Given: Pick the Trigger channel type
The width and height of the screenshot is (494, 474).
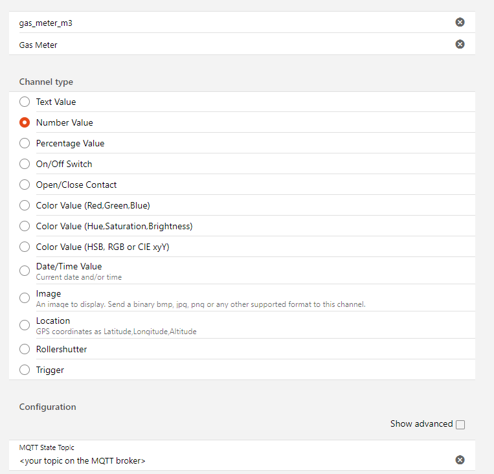Looking at the screenshot, I should [25, 370].
